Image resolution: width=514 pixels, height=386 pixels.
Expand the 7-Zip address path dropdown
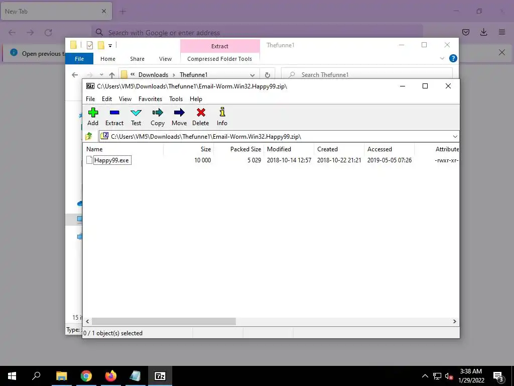[x=455, y=137]
